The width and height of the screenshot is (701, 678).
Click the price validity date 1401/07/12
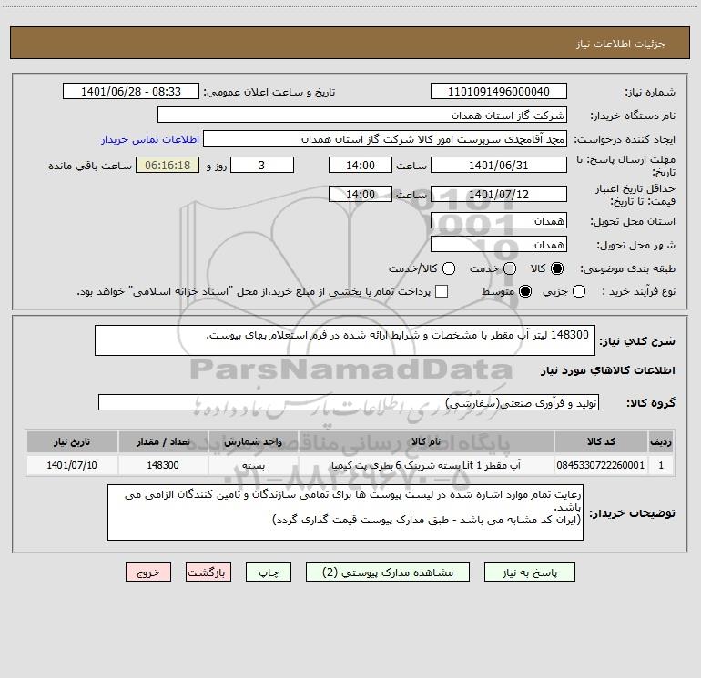tap(499, 194)
